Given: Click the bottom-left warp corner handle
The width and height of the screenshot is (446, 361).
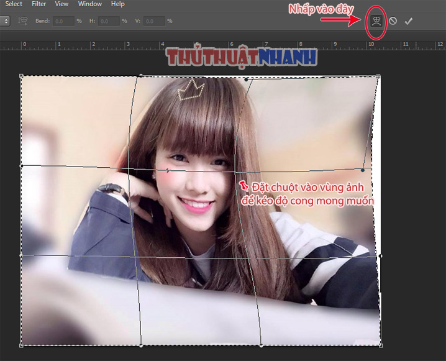Looking at the screenshot, I should [21, 345].
